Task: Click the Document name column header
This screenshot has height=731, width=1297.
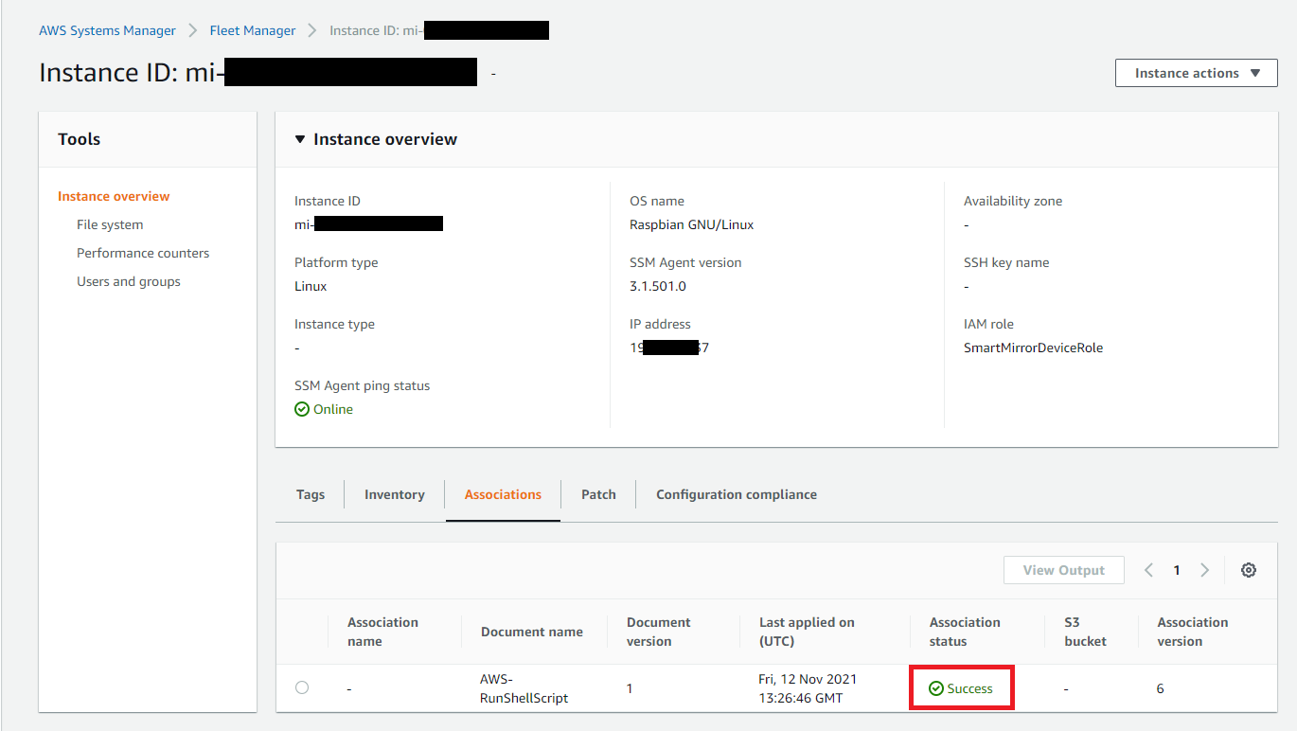Action: [x=532, y=632]
